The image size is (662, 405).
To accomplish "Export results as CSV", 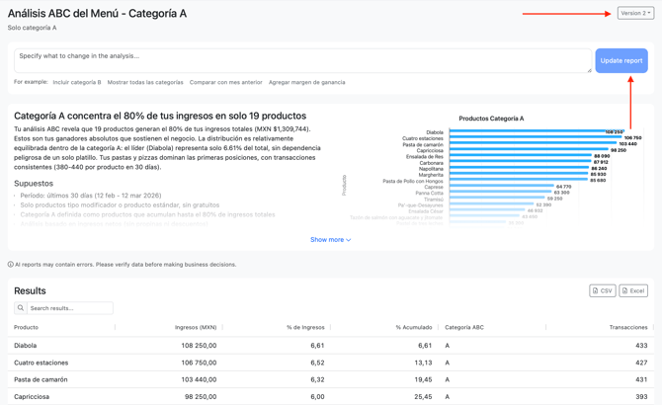I will pyautogui.click(x=602, y=290).
